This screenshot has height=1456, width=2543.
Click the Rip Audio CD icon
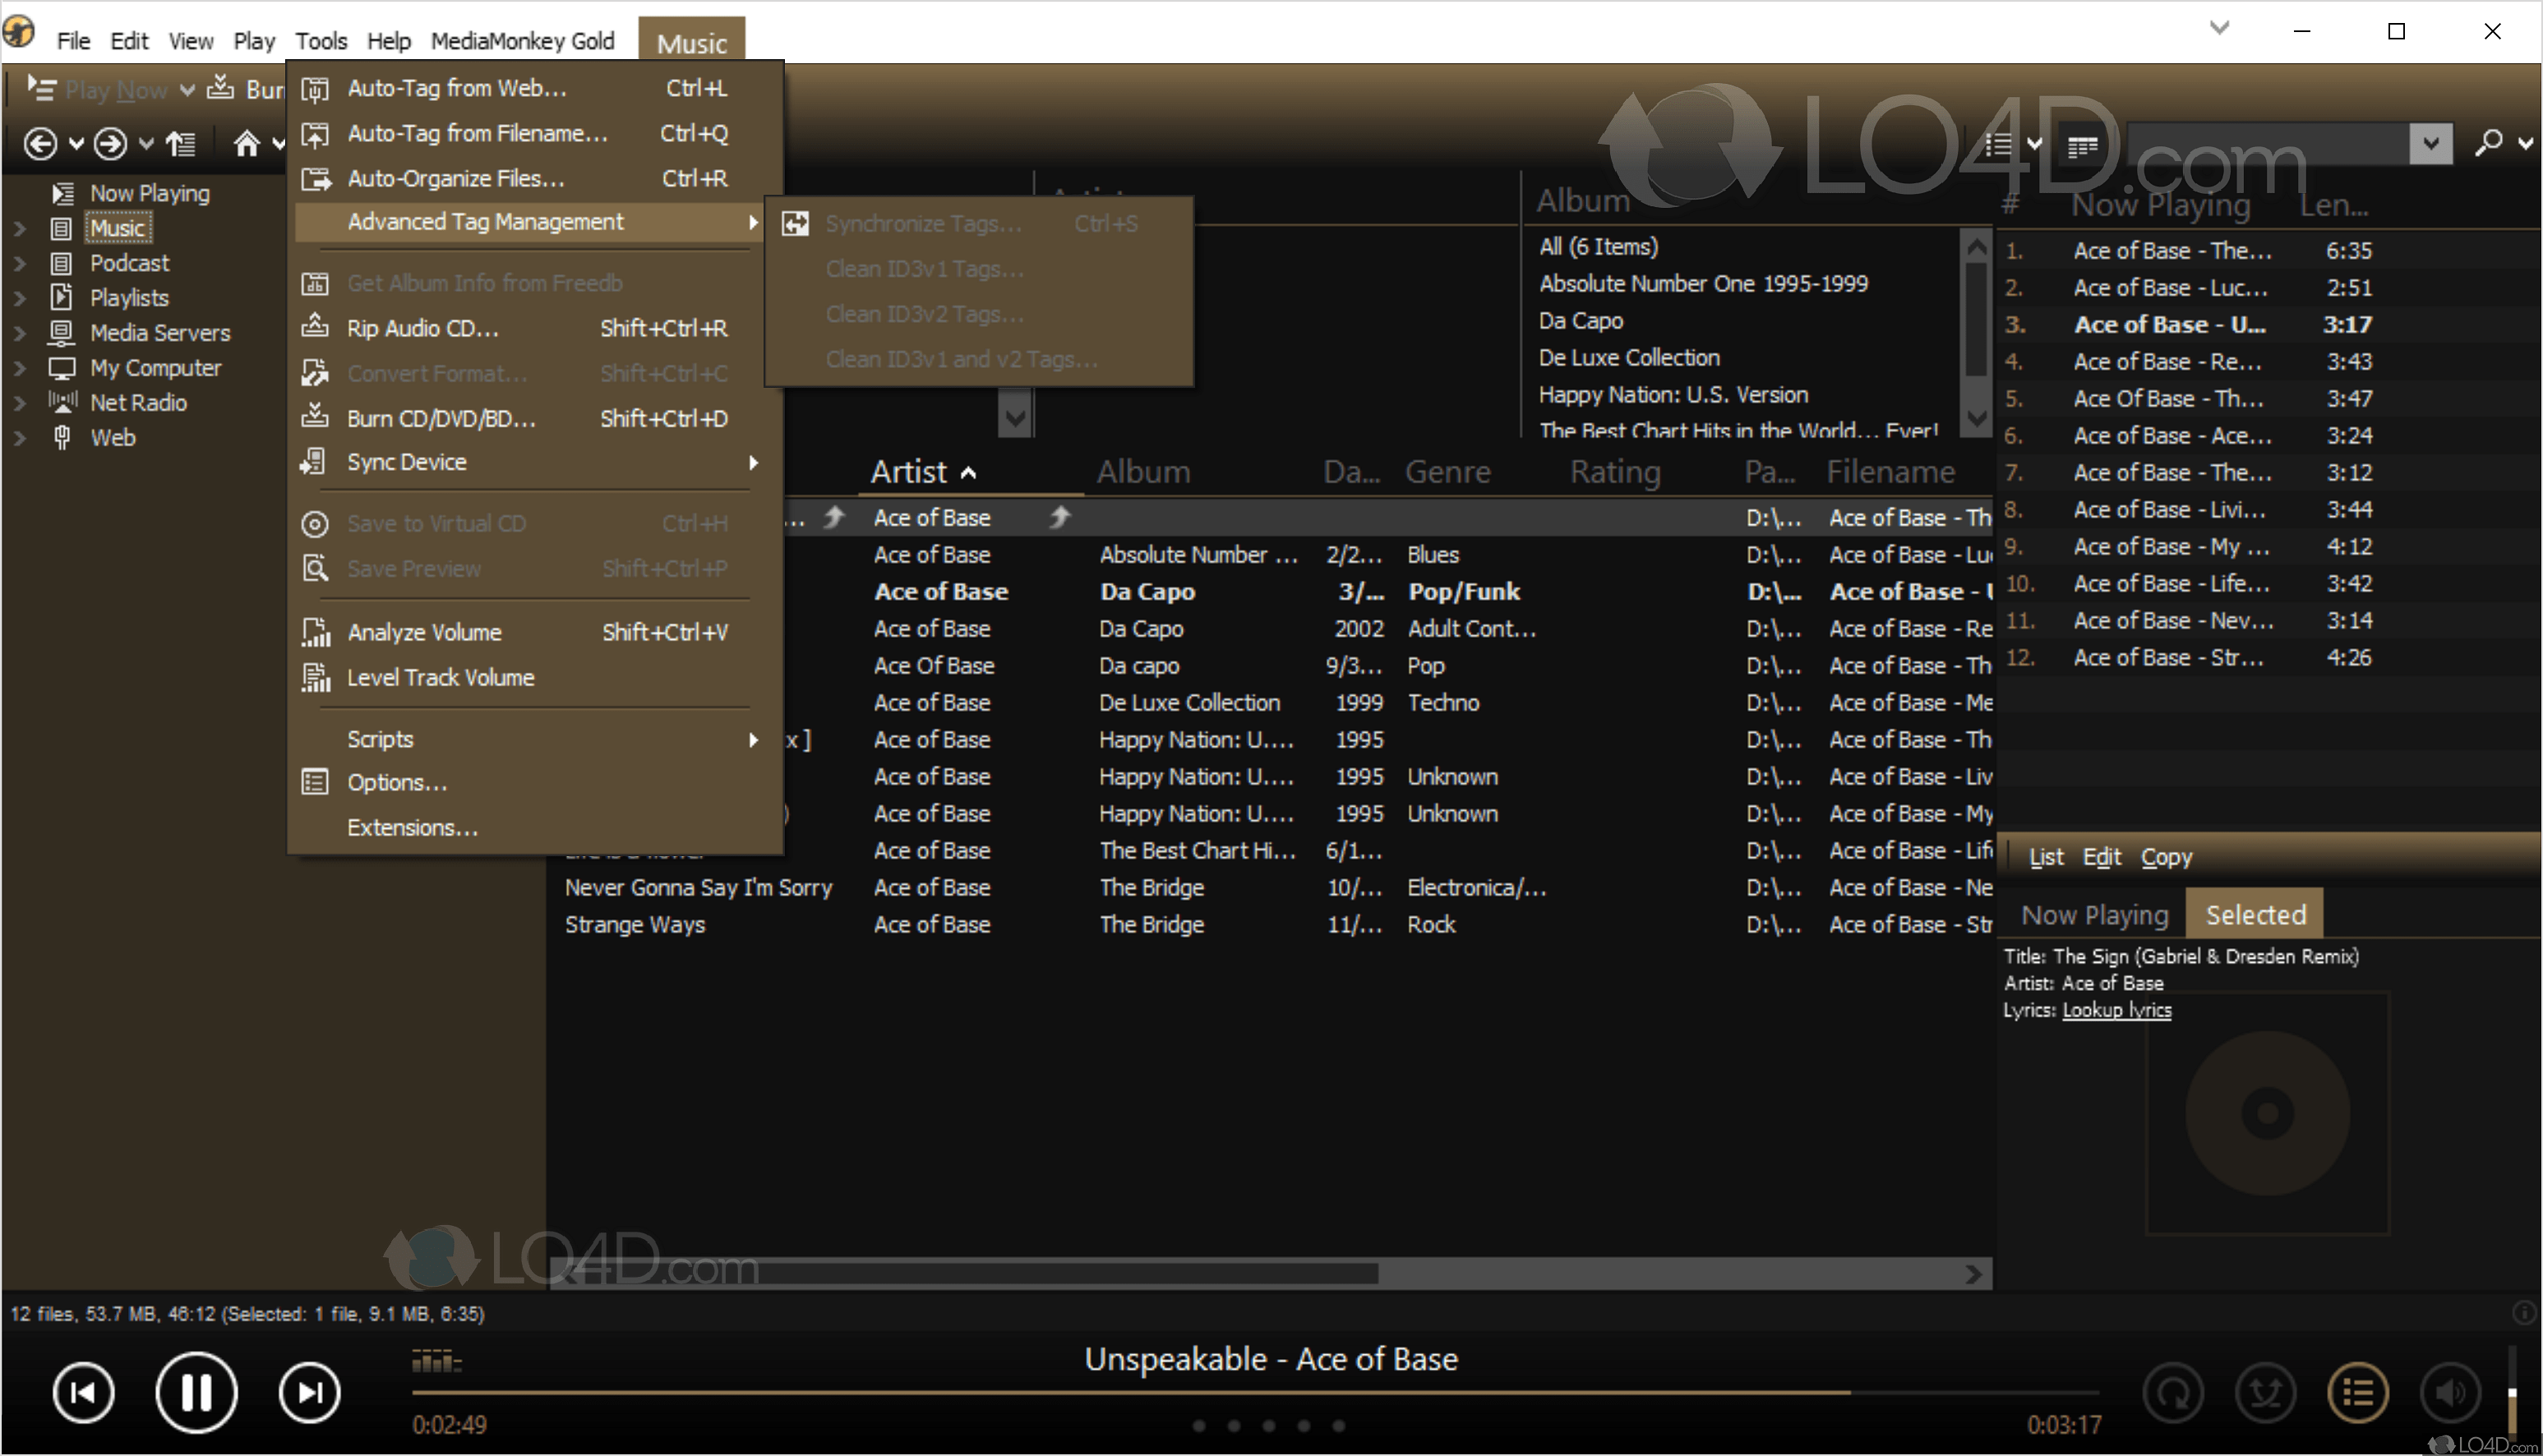(x=315, y=327)
